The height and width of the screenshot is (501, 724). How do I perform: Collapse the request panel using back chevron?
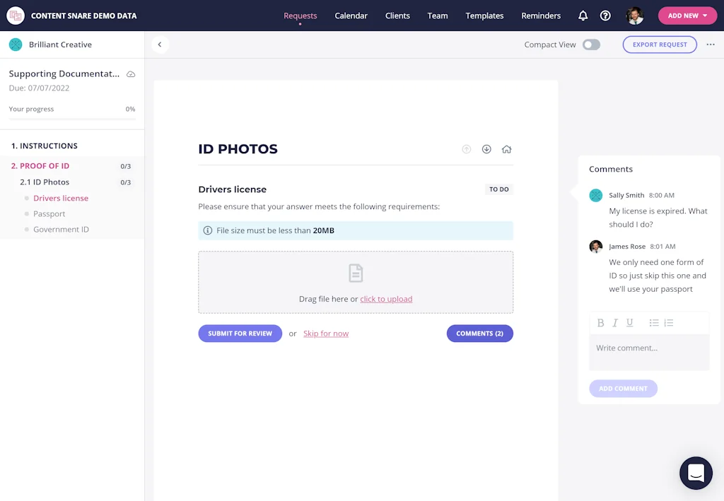pos(159,44)
